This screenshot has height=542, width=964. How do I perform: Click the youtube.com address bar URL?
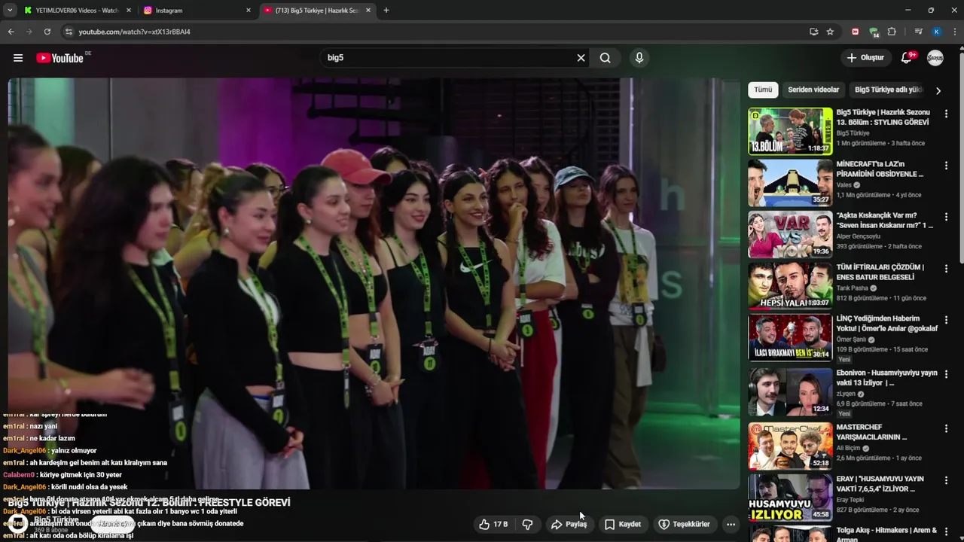click(135, 32)
